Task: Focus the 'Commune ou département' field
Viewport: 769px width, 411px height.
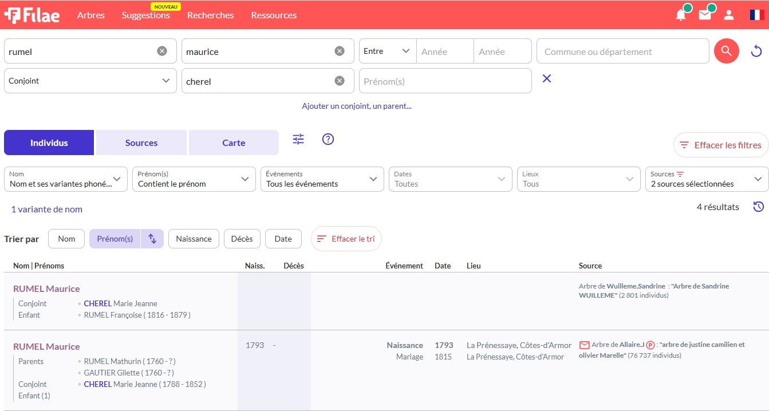Action: coord(623,51)
